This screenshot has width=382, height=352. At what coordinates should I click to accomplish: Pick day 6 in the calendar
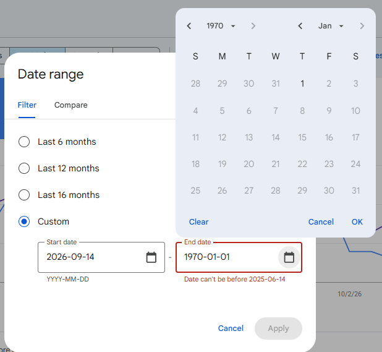(248, 111)
